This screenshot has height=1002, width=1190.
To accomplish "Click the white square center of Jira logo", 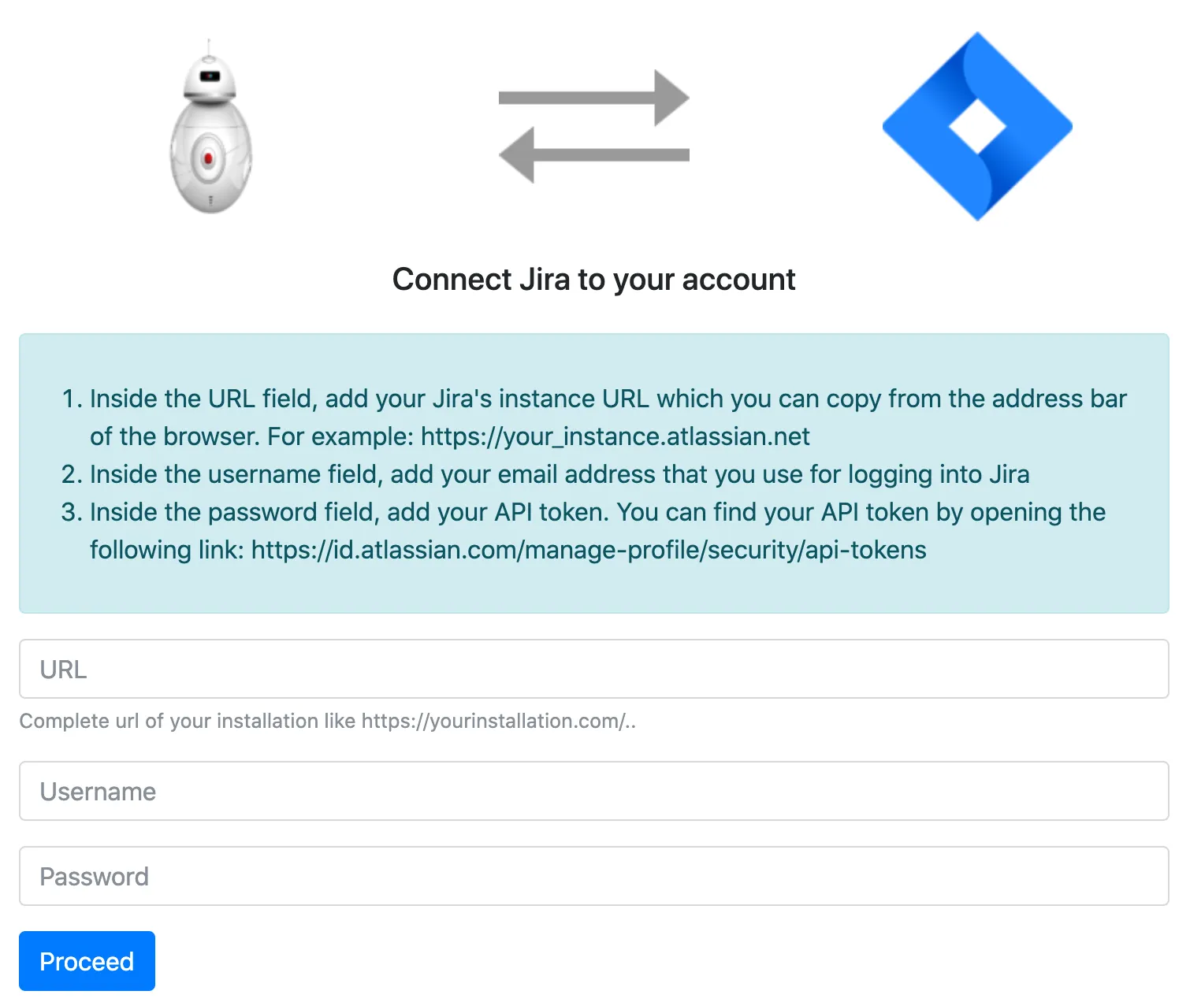I will click(977, 127).
